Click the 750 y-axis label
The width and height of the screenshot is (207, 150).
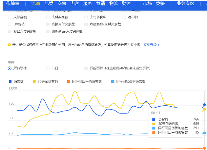coord(11,103)
